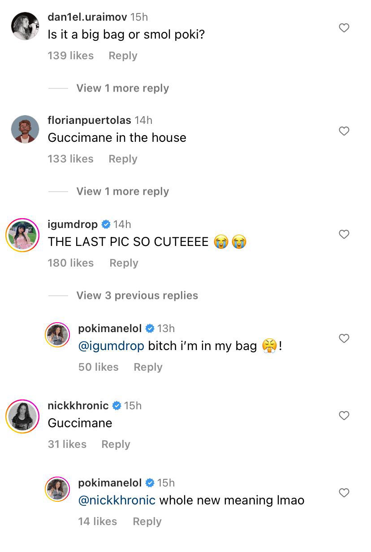
Task: Like pokimanelol's 'whole new meaning' reply
Action: click(x=344, y=493)
